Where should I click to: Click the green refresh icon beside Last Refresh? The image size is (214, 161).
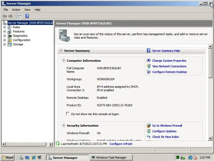click(58, 144)
